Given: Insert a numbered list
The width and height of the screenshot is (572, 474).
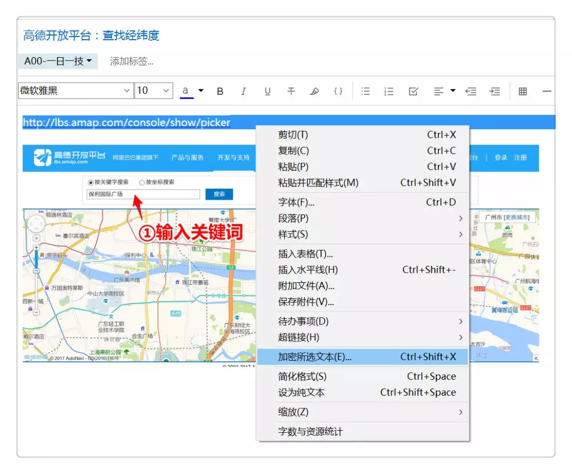Looking at the screenshot, I should pyautogui.click(x=389, y=91).
